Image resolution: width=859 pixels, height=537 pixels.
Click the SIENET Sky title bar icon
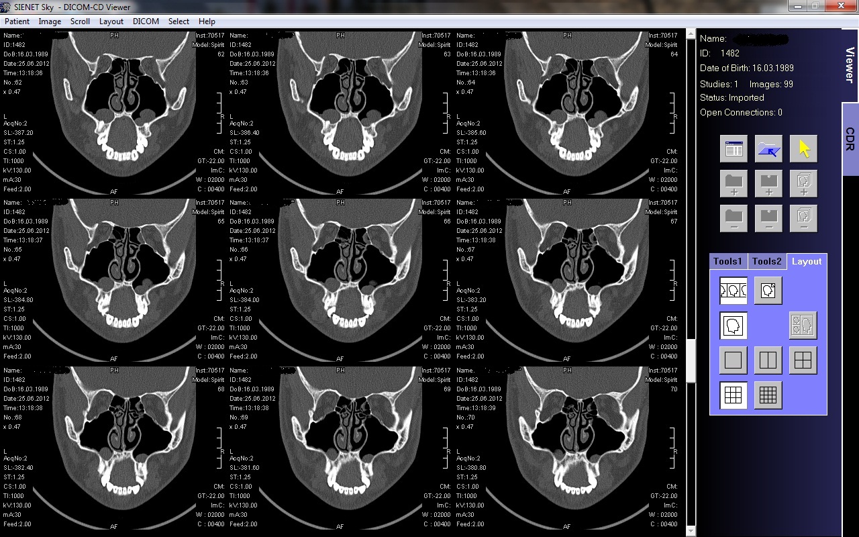tap(7, 7)
